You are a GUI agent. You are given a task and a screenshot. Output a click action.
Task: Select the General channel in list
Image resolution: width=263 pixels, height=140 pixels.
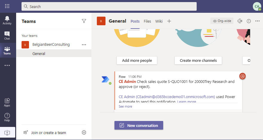(54, 54)
